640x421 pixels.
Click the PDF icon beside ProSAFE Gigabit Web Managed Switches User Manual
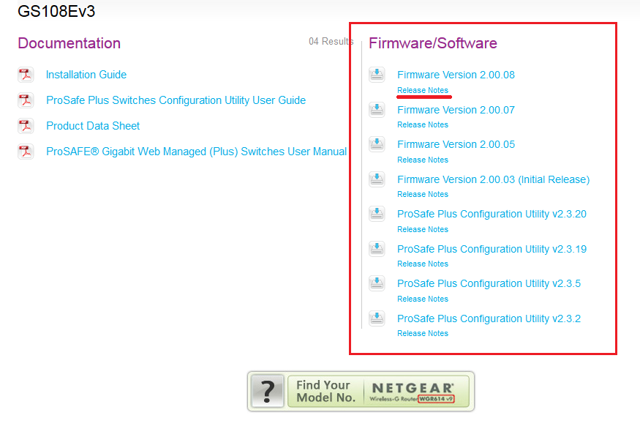(26, 152)
